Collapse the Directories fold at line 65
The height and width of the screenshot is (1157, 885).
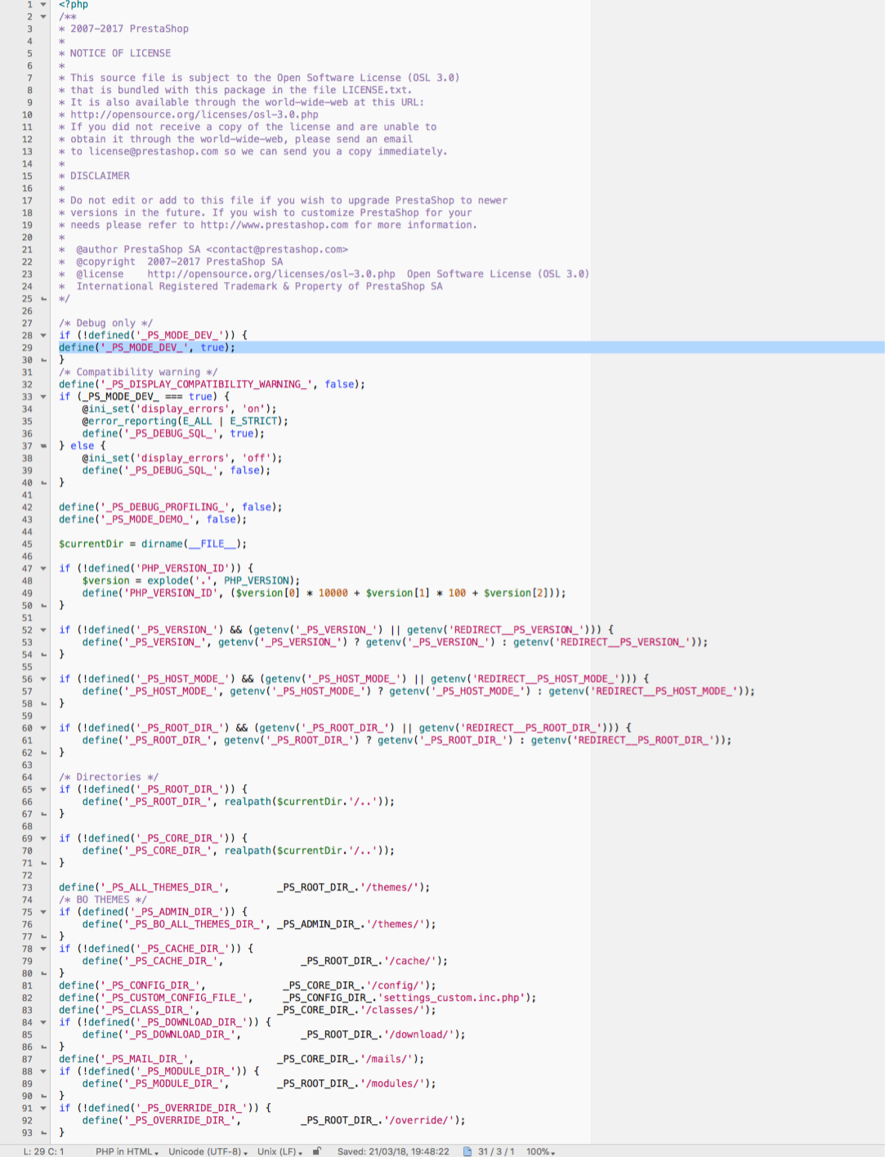tap(43, 788)
